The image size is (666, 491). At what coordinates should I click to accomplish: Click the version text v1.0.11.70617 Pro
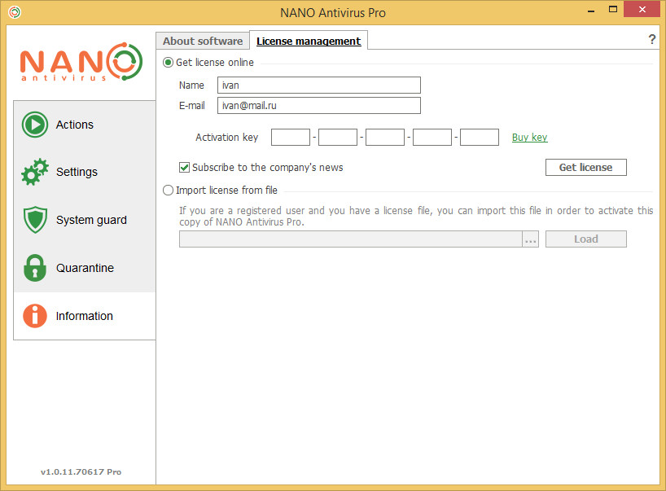81,472
